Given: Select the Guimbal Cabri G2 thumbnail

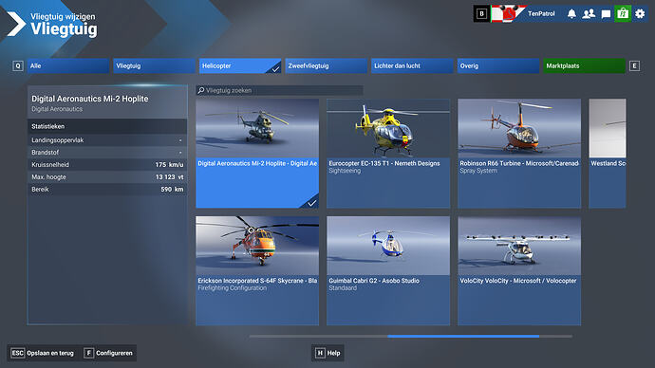Looking at the screenshot, I should [388, 246].
